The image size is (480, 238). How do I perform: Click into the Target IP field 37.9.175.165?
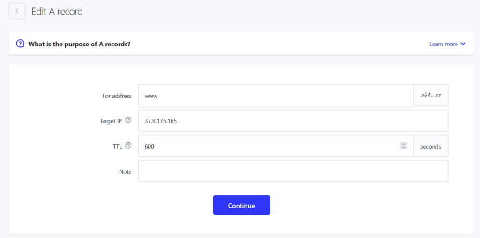pos(293,120)
